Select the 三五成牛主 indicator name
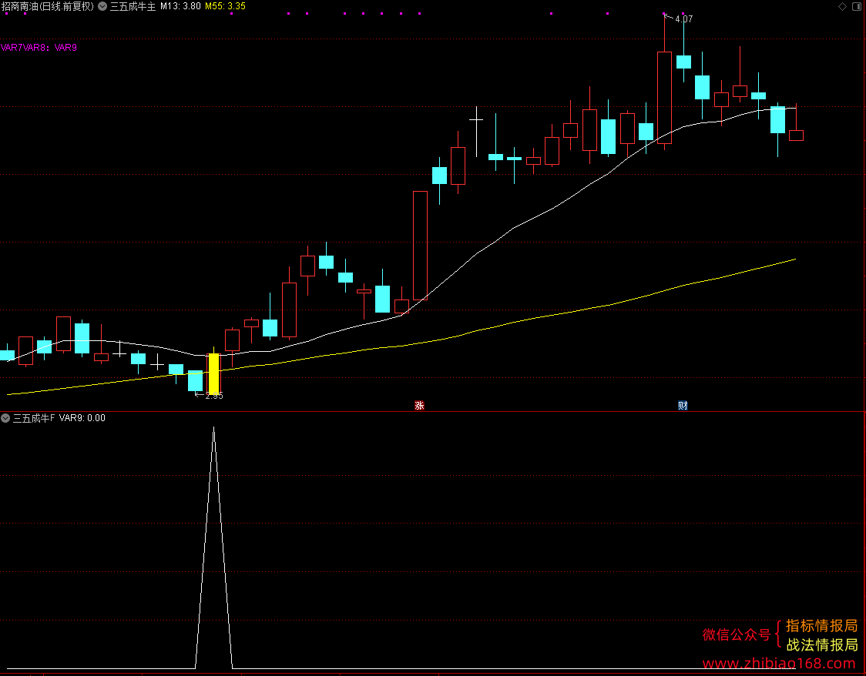The height and width of the screenshot is (676, 866). (133, 7)
